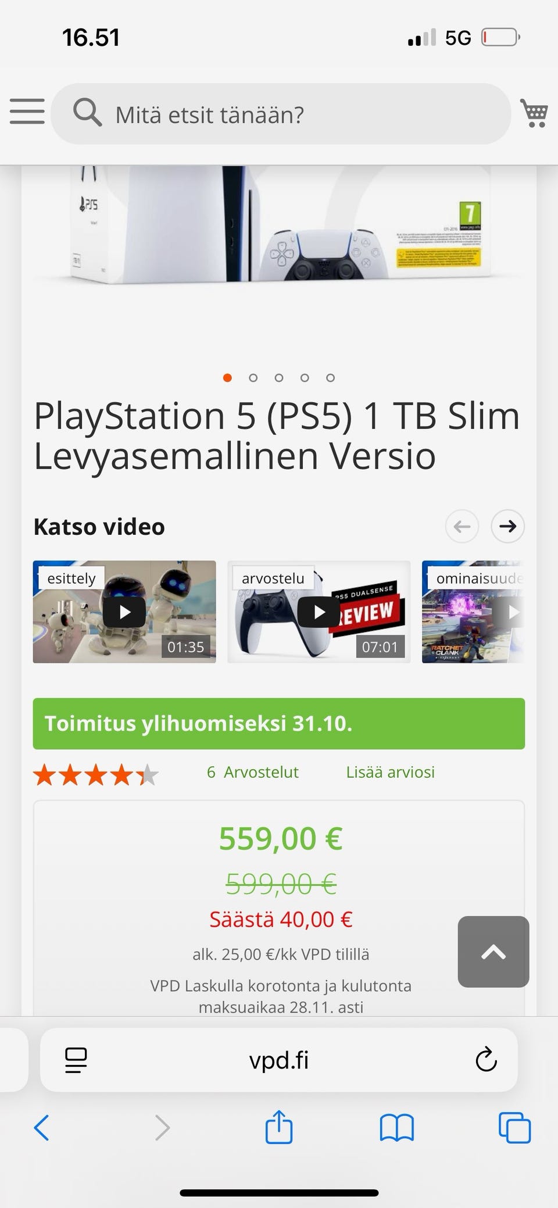
Task: Reload the vpd.fi page
Action: [486, 1060]
